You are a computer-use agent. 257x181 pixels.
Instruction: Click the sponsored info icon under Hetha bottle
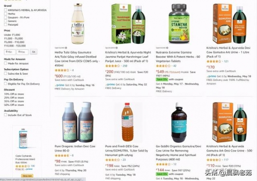click(x=66, y=48)
